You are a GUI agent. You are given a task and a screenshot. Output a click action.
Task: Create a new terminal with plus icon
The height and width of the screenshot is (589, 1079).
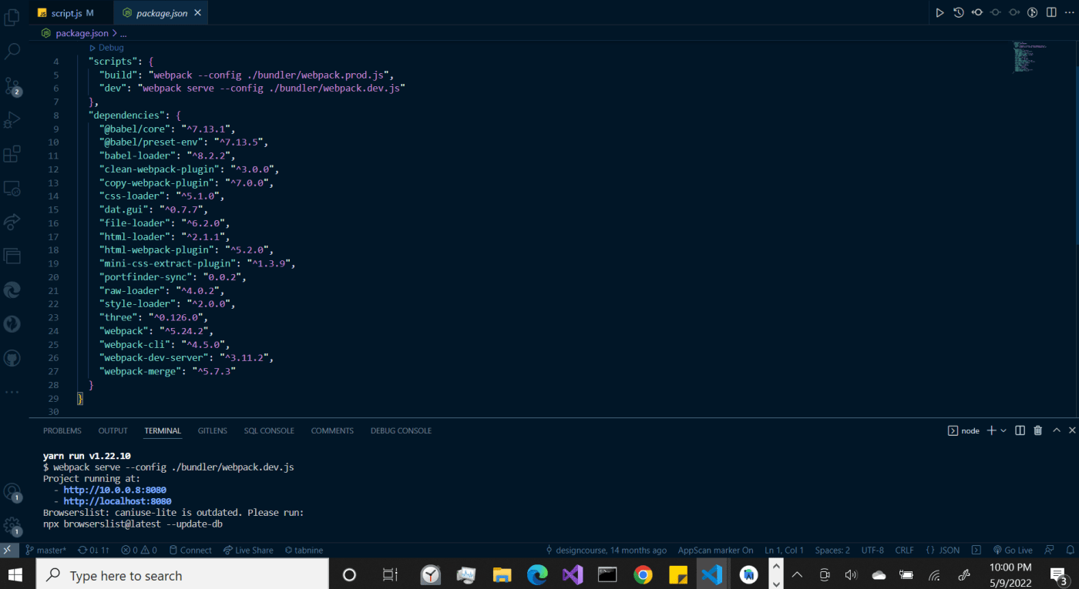992,430
